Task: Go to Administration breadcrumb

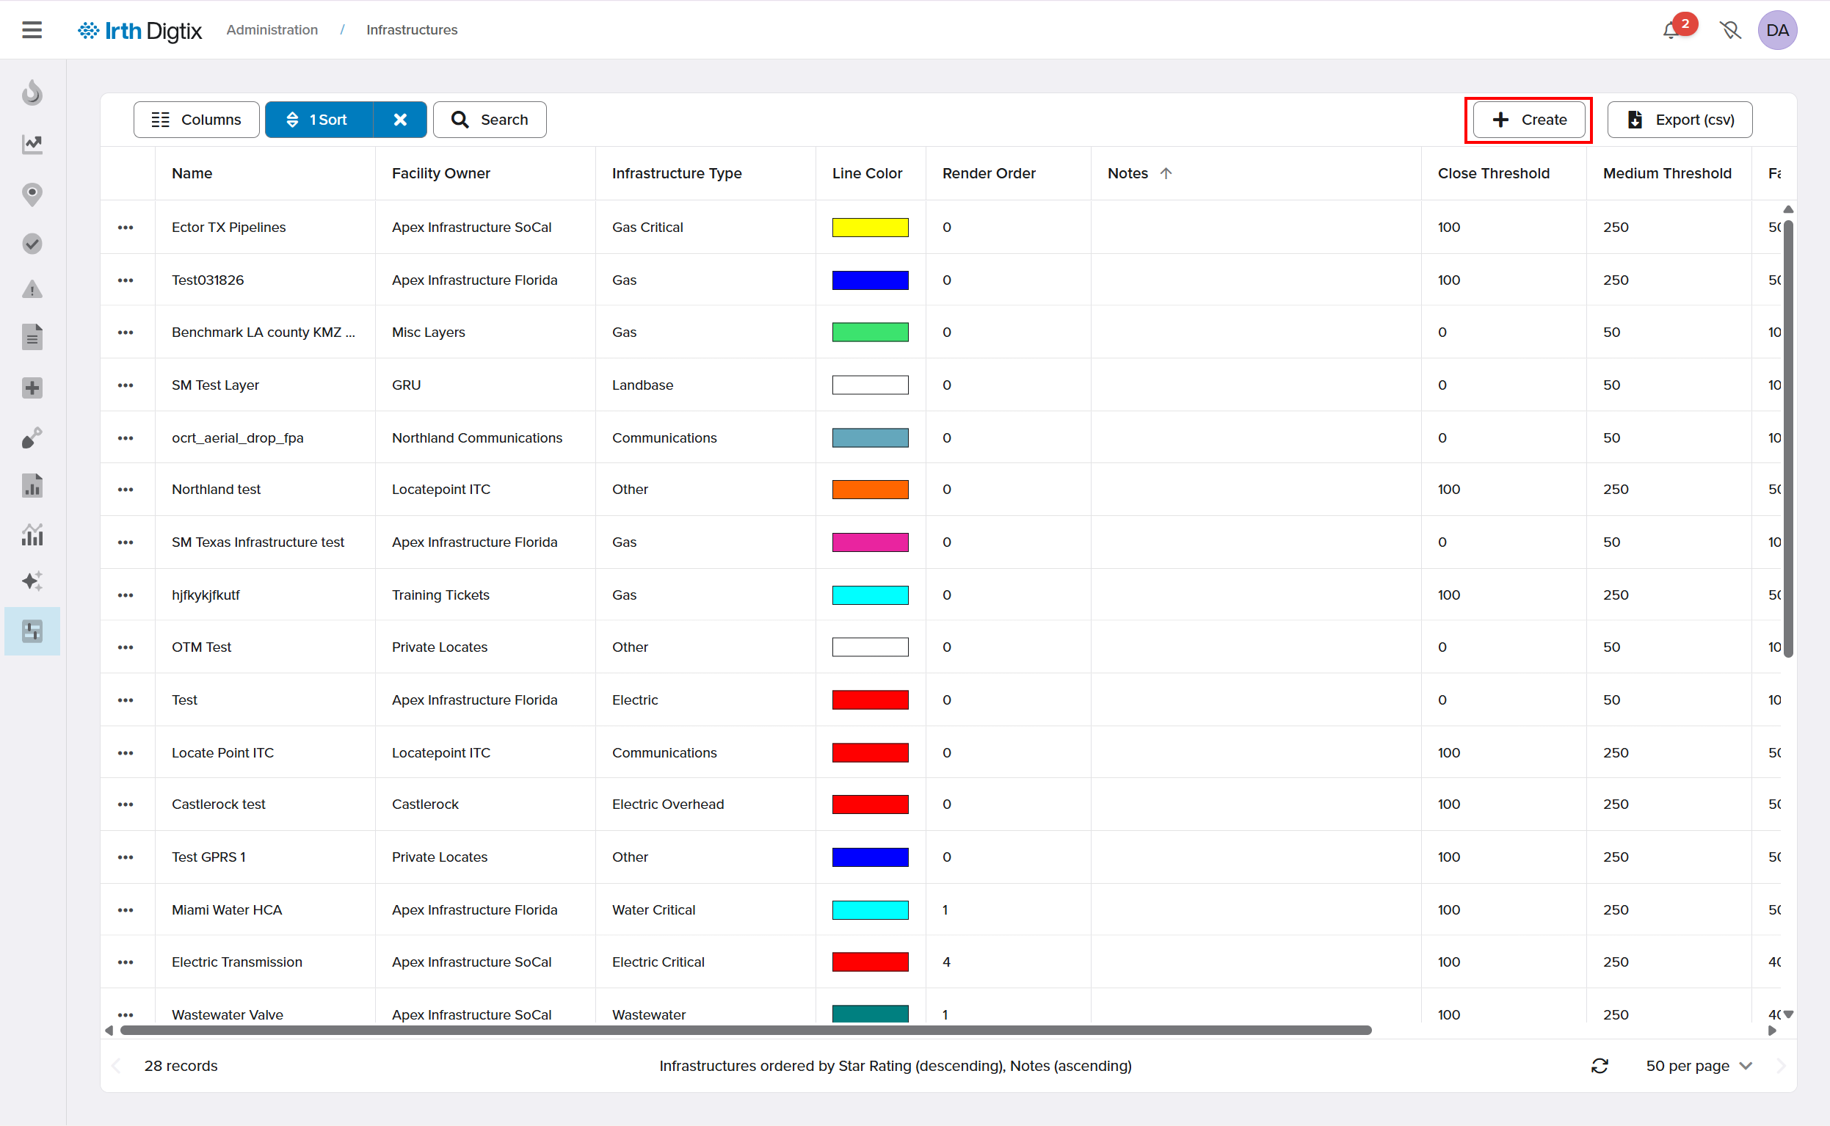Action: pyautogui.click(x=272, y=30)
